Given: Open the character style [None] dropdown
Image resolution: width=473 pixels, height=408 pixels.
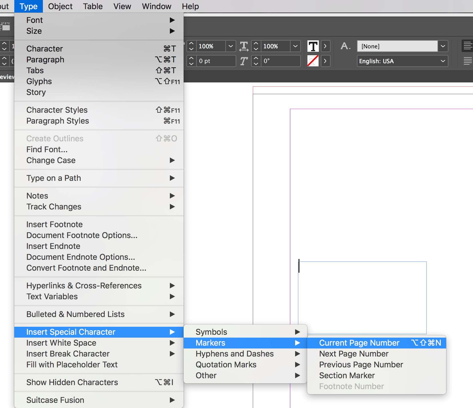Looking at the screenshot, I should click(x=443, y=46).
